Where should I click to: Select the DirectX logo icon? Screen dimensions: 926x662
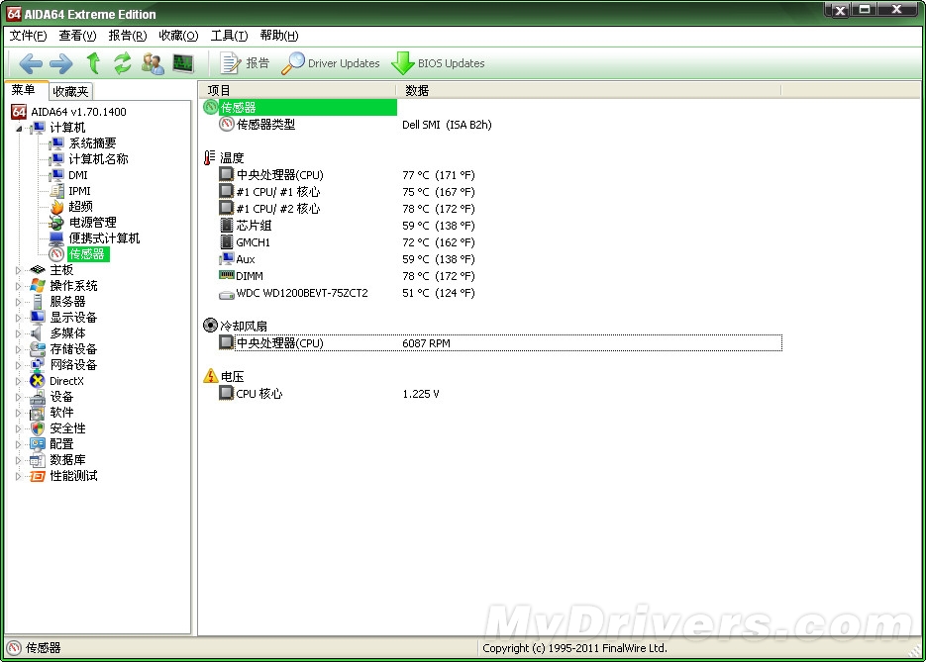(38, 381)
